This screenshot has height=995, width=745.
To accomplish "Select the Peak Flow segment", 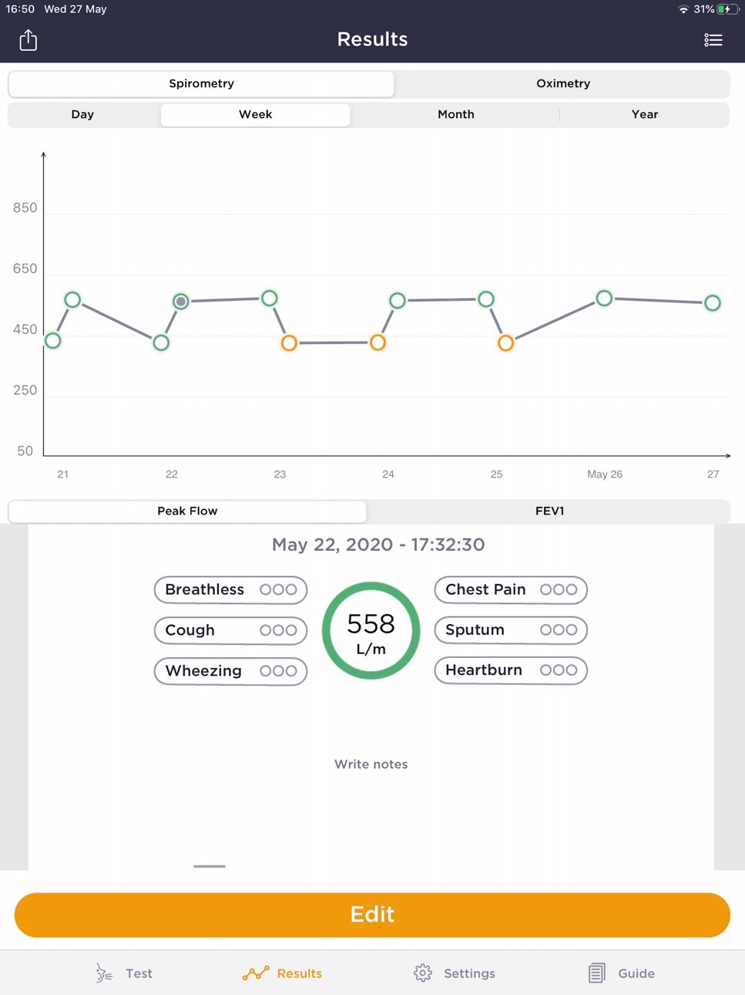I will pyautogui.click(x=187, y=511).
